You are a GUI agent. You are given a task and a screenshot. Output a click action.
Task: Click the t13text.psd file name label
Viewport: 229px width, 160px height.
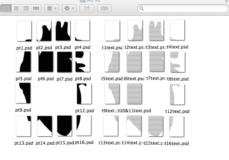(x=111, y=143)
